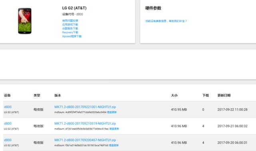Download MK71.2-d800-201709200457-NIGHTLY.zip
The width and height of the screenshot is (256, 151).
[85, 140]
